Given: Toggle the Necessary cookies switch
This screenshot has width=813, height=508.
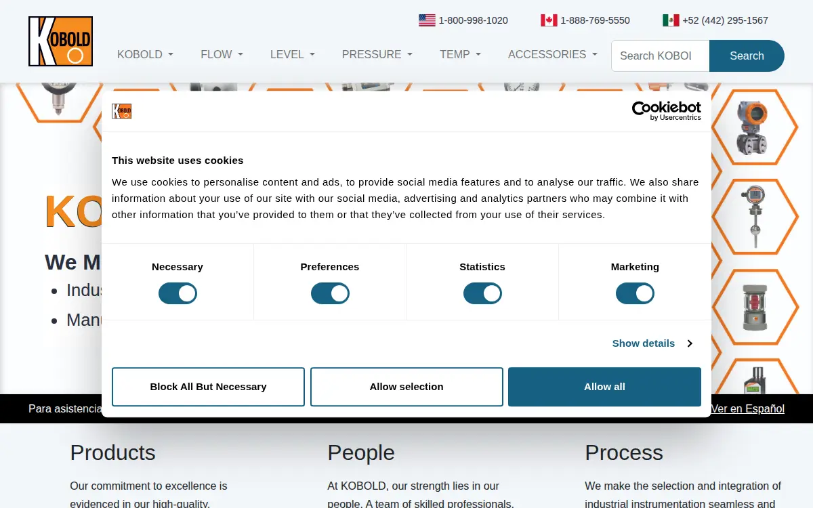Looking at the screenshot, I should point(178,293).
